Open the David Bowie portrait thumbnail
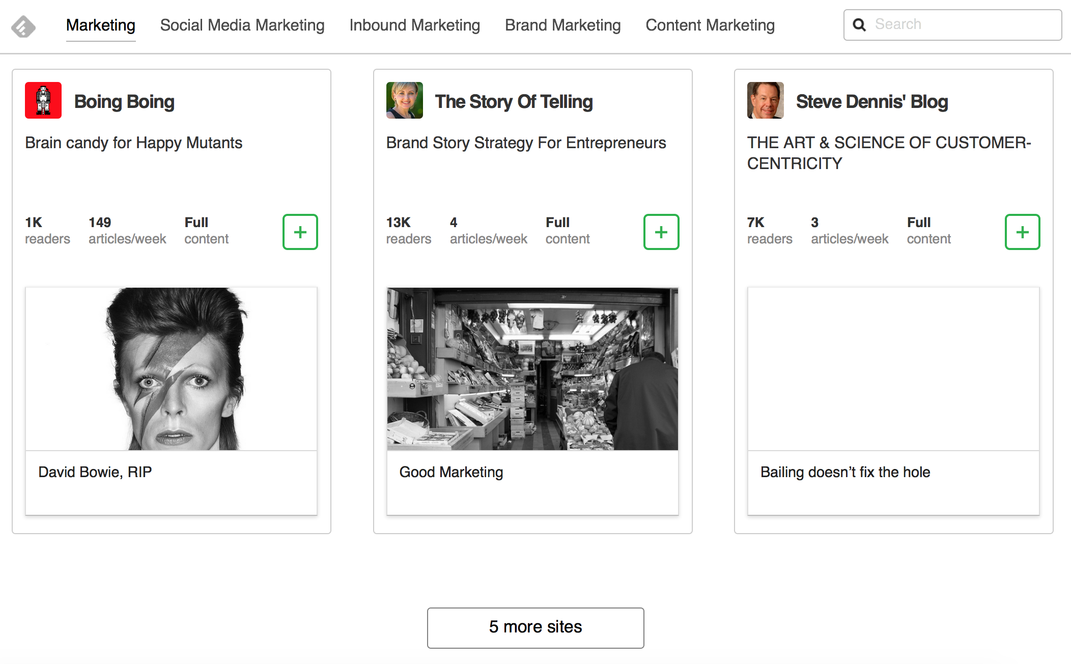The width and height of the screenshot is (1071, 664). 172,369
